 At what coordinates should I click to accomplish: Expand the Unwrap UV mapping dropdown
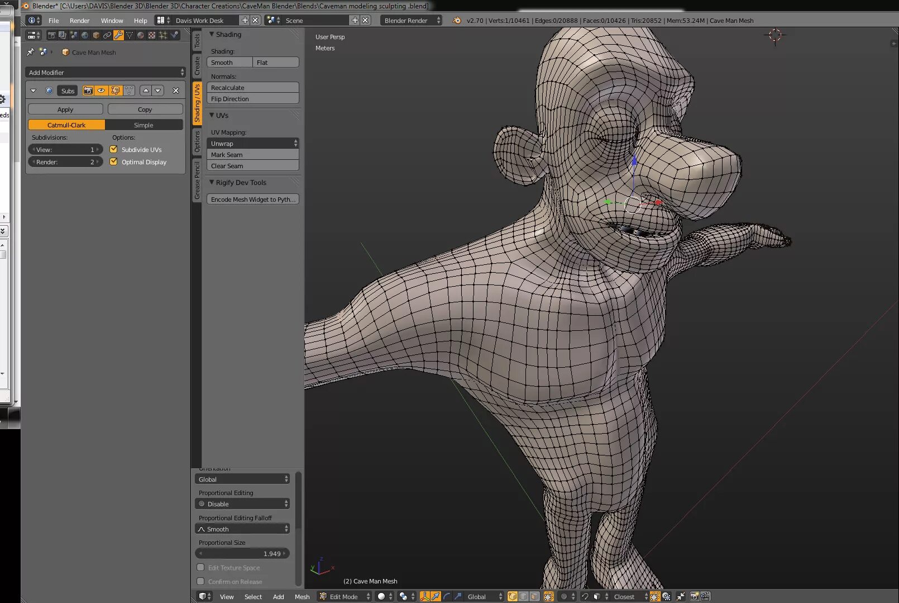point(253,143)
